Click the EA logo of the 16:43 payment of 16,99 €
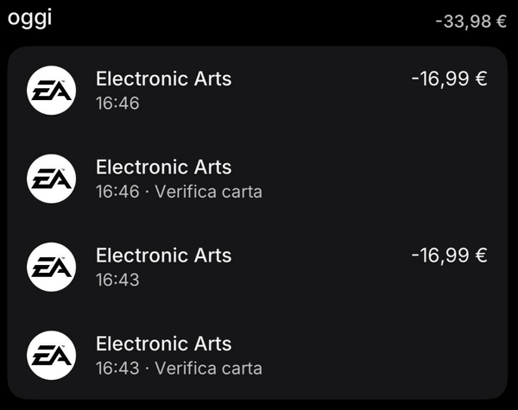 (52, 266)
